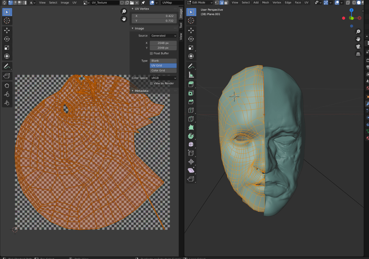Select the Loop Cut tool in 3D viewport
This screenshot has height=259, width=369.
click(191, 110)
